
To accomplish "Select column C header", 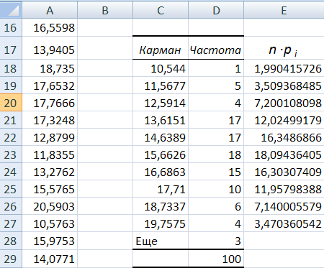I will click(x=161, y=9).
